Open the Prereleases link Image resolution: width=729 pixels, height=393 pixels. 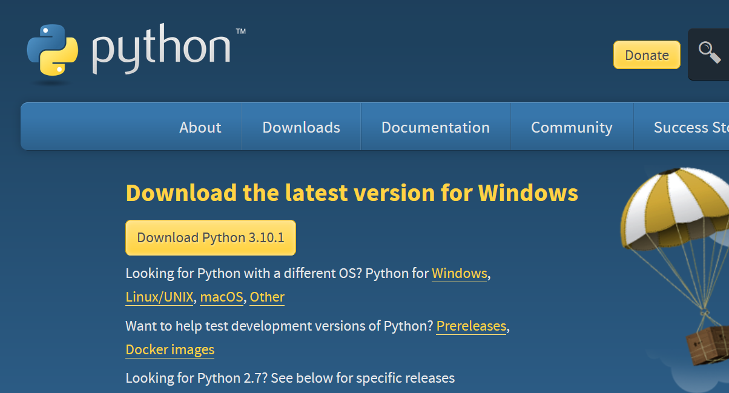[471, 326]
